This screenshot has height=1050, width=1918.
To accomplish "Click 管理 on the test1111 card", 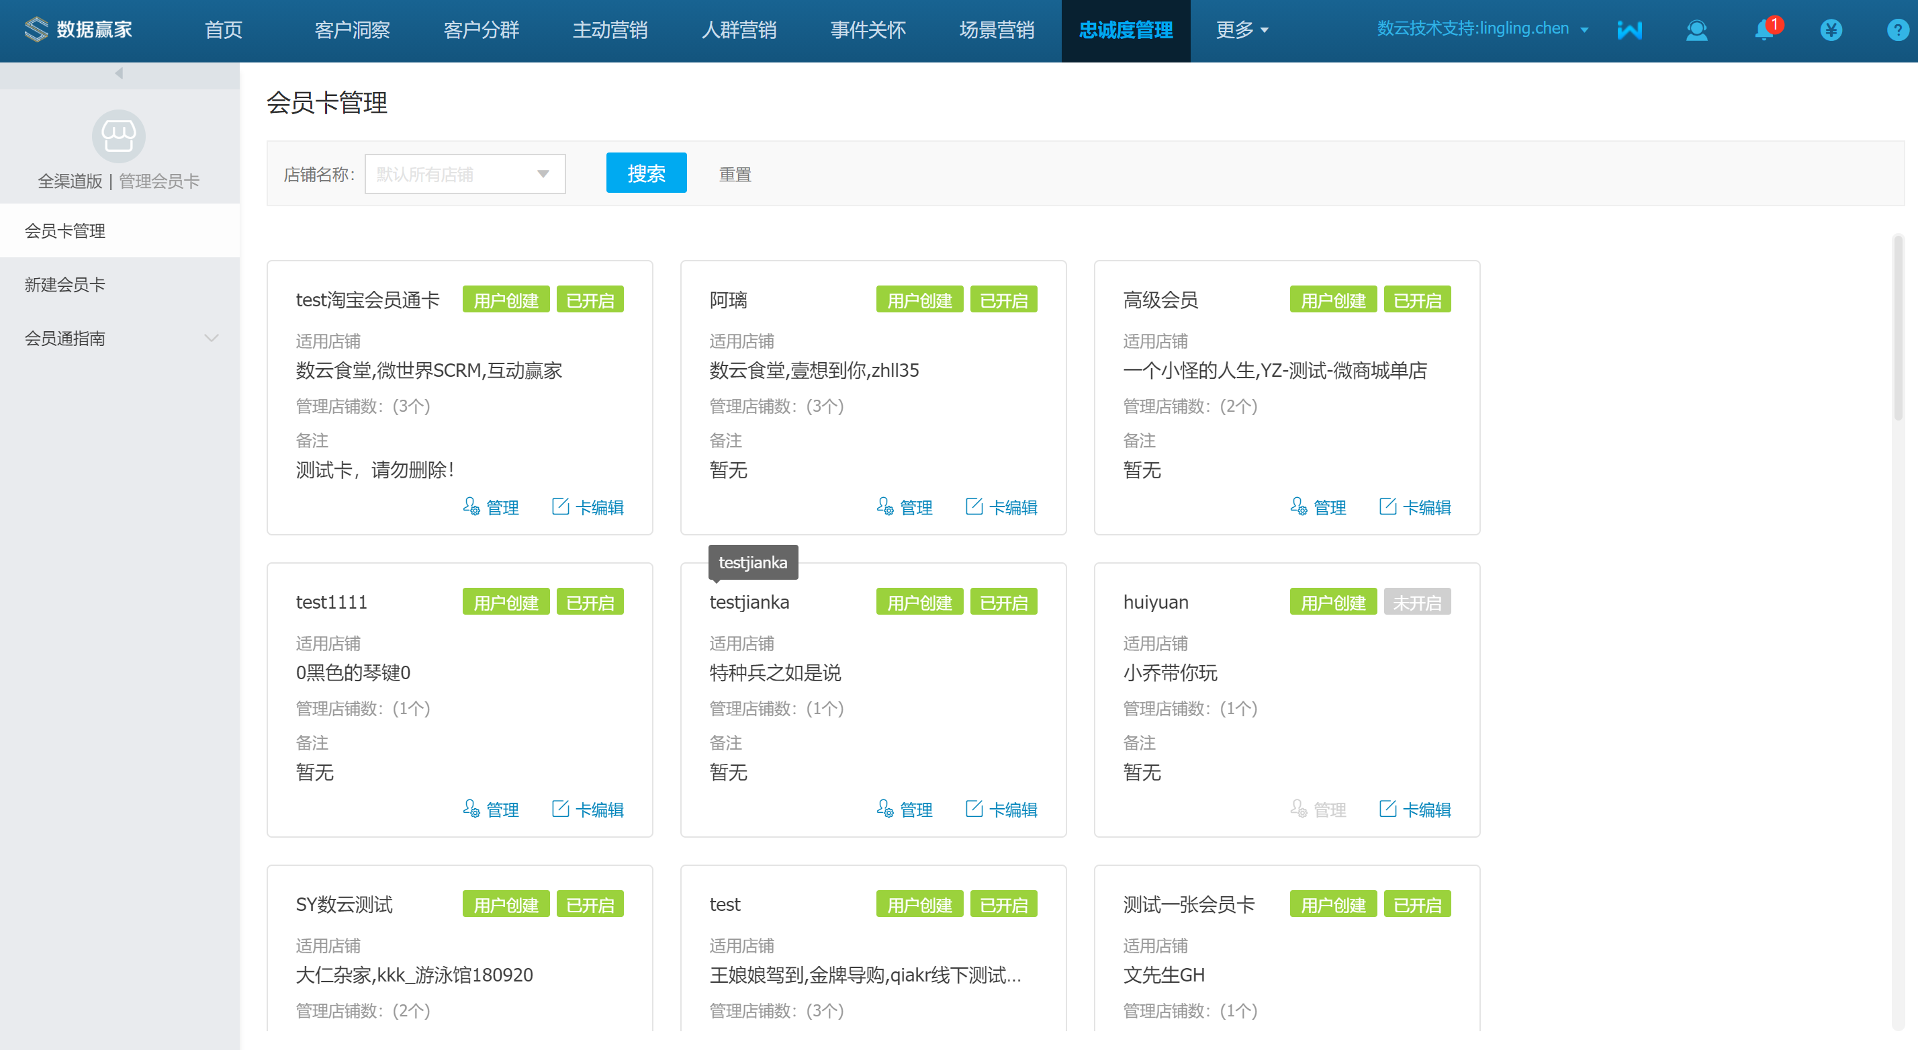I will (491, 810).
